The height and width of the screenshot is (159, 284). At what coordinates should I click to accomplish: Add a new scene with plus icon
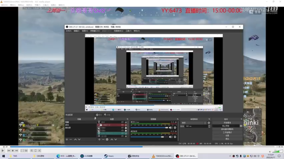click(67, 140)
